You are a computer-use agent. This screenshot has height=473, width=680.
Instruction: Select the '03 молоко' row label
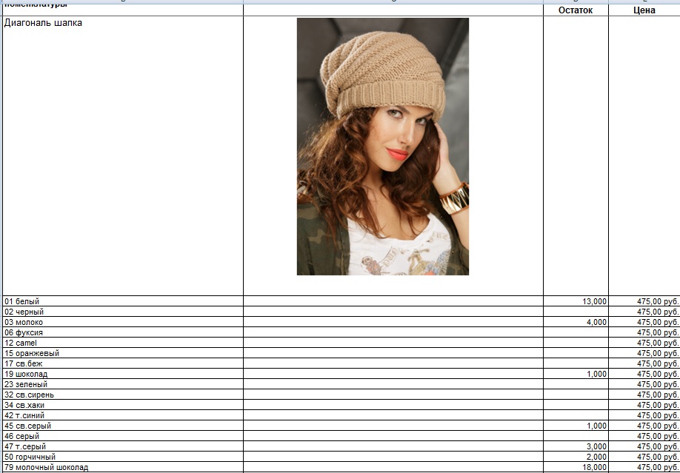point(24,322)
